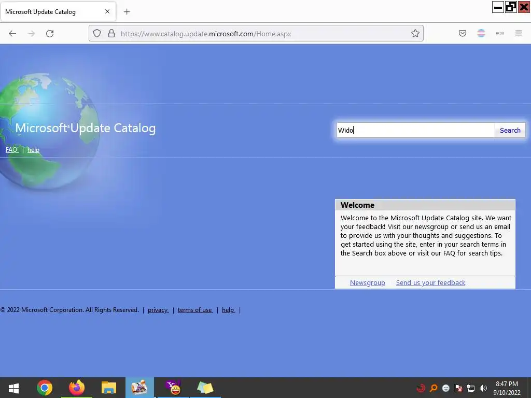Open the FAQ link
This screenshot has height=398, width=531.
(x=11, y=150)
